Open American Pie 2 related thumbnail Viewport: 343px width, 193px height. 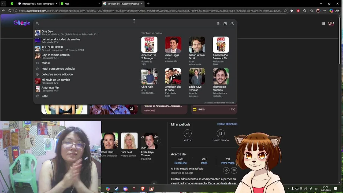pyautogui.click(x=149, y=45)
